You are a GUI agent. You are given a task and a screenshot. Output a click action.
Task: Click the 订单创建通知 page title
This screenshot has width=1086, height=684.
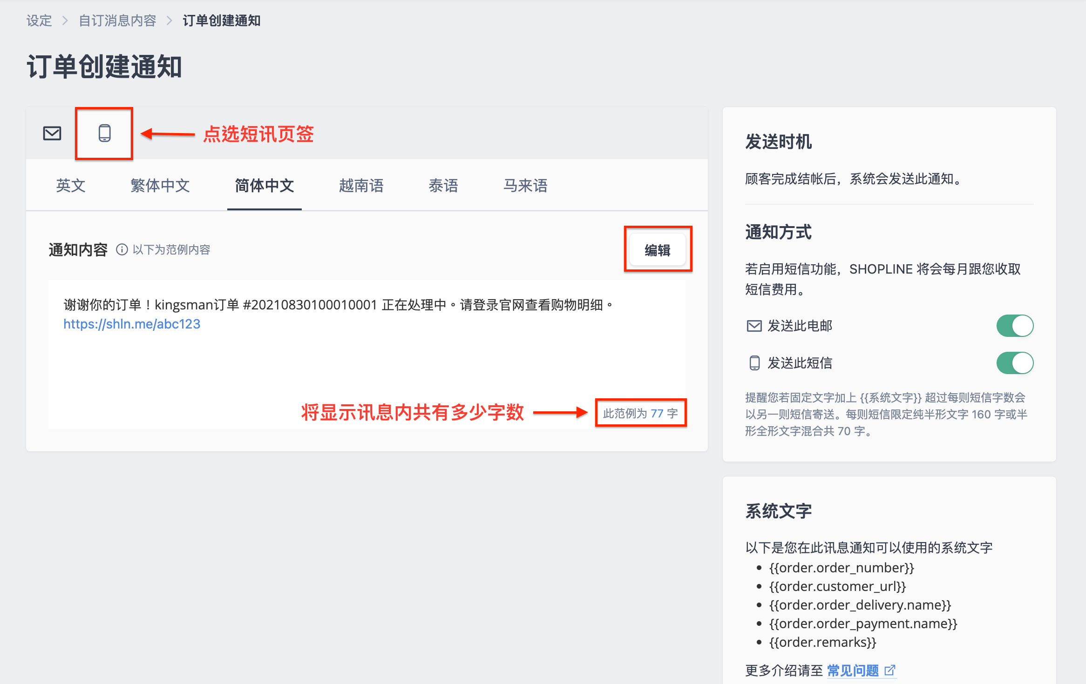click(x=104, y=66)
